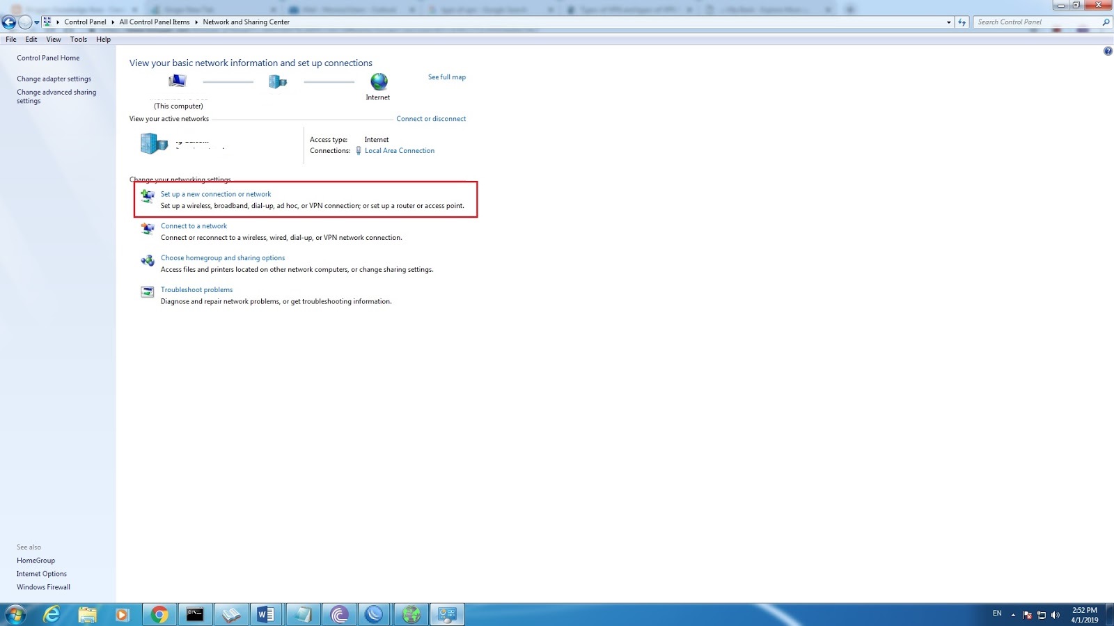Open the Tools menu
1114x626 pixels.
78,39
